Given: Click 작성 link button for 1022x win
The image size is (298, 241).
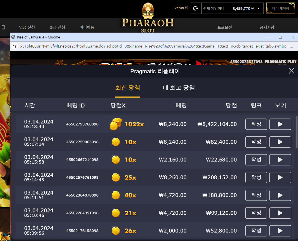Looking at the screenshot, I should (x=256, y=124).
